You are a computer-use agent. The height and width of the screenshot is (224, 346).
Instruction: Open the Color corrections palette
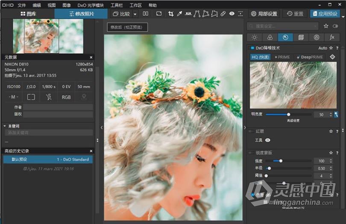pyautogui.click(x=270, y=38)
